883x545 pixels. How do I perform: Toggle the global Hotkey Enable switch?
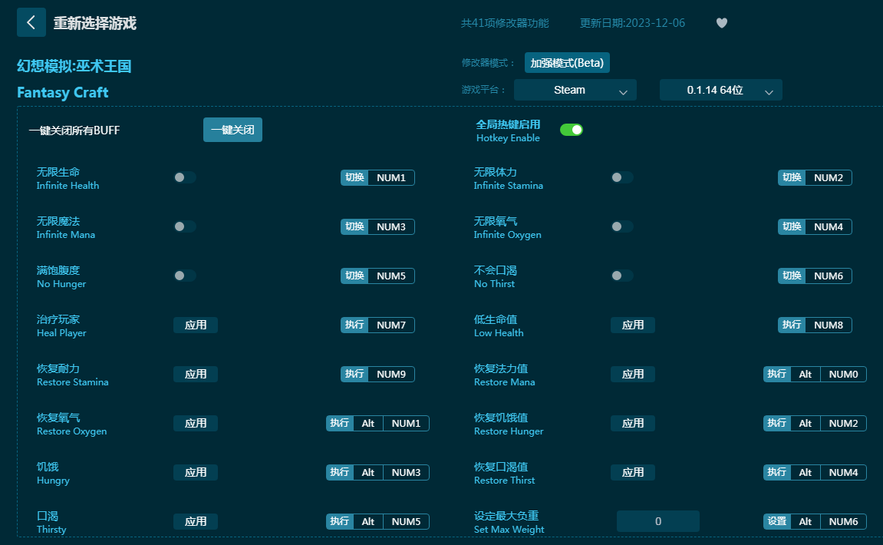click(x=572, y=130)
